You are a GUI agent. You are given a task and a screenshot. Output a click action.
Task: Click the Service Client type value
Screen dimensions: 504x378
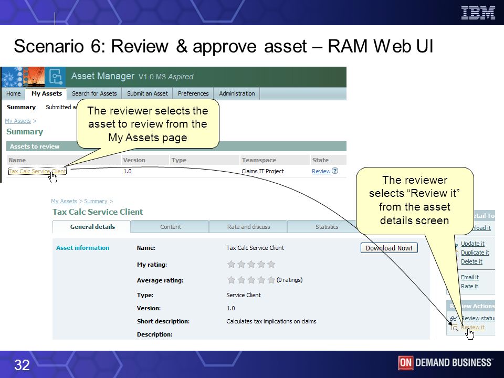click(x=243, y=295)
